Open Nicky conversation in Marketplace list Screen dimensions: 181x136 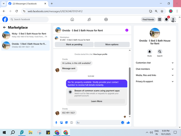click(25, 35)
